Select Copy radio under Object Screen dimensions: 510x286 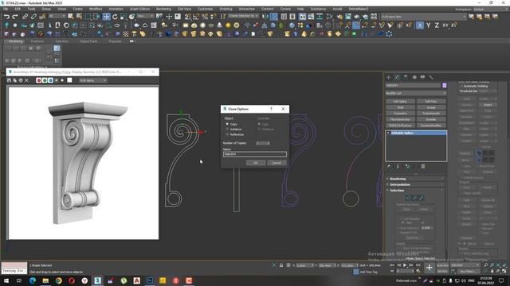click(227, 124)
